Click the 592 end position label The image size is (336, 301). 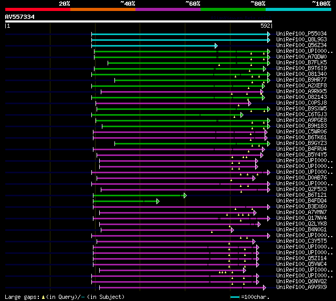tap(265, 26)
